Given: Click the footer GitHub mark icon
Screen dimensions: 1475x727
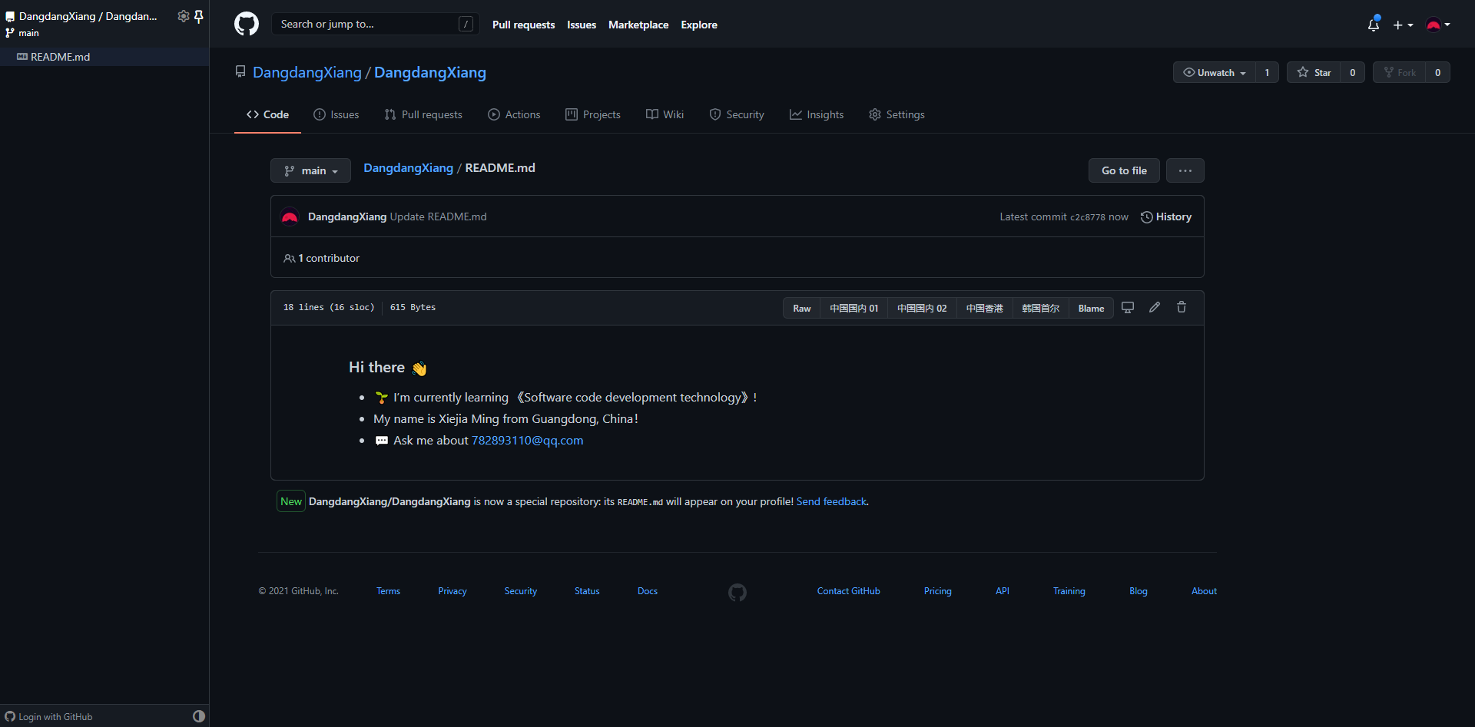Looking at the screenshot, I should [x=737, y=592].
